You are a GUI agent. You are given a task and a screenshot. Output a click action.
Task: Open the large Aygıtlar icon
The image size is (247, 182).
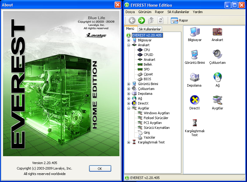[217, 102]
